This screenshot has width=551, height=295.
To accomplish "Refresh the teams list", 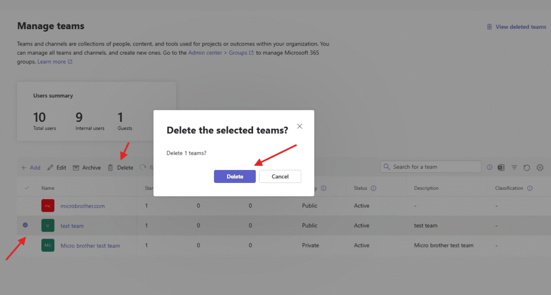I will pyautogui.click(x=527, y=167).
